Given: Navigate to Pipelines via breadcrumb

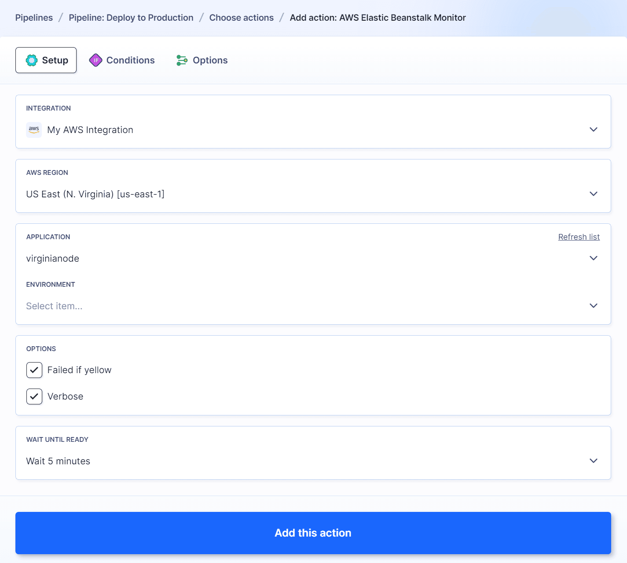Looking at the screenshot, I should point(34,18).
